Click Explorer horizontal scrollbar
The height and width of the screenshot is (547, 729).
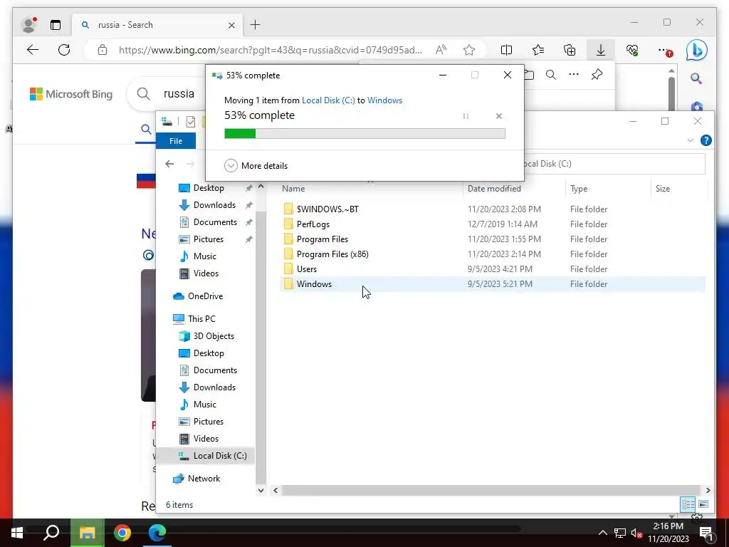coord(491,490)
